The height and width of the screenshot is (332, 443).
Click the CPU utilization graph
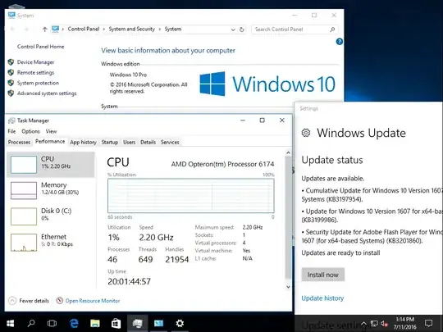tap(190, 196)
